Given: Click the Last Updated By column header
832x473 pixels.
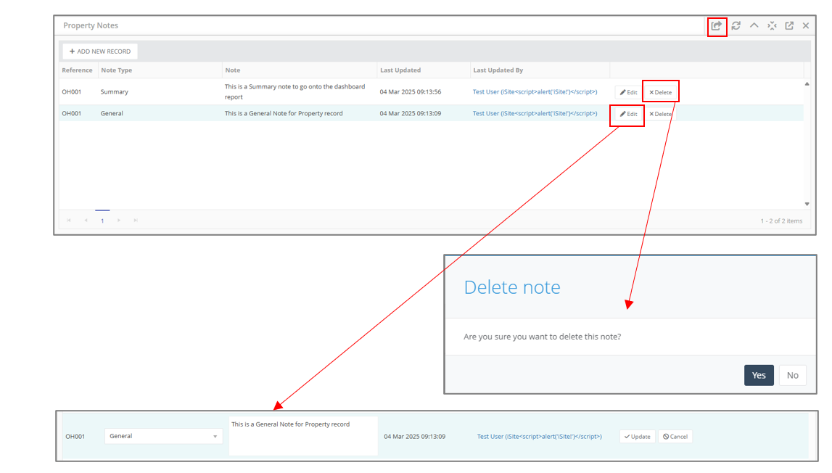Looking at the screenshot, I should pos(498,70).
